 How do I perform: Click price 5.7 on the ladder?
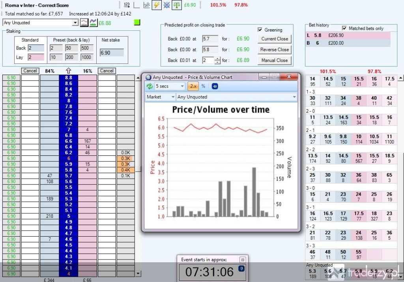point(69,176)
